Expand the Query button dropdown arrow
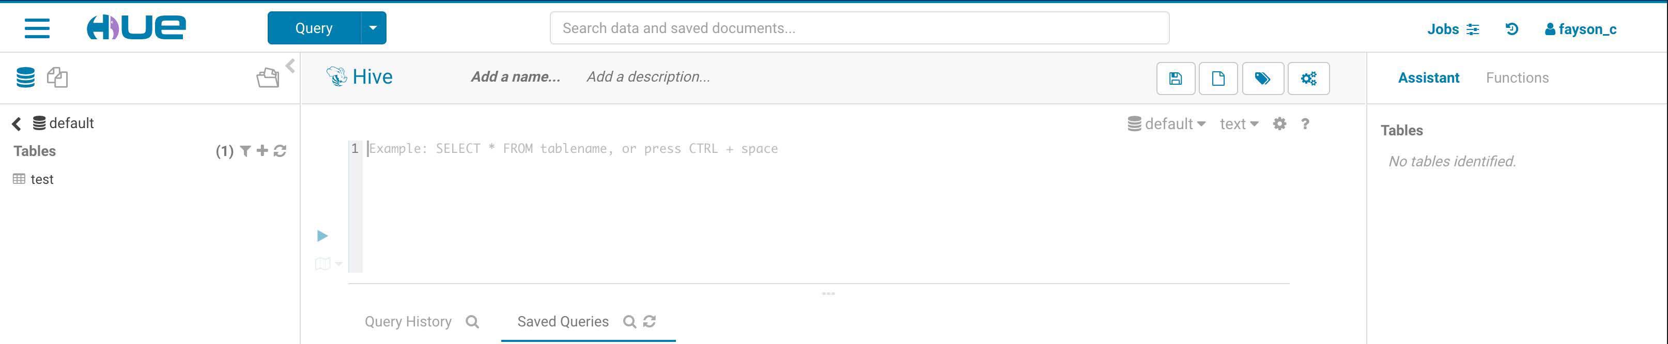The image size is (1668, 344). 373,28
